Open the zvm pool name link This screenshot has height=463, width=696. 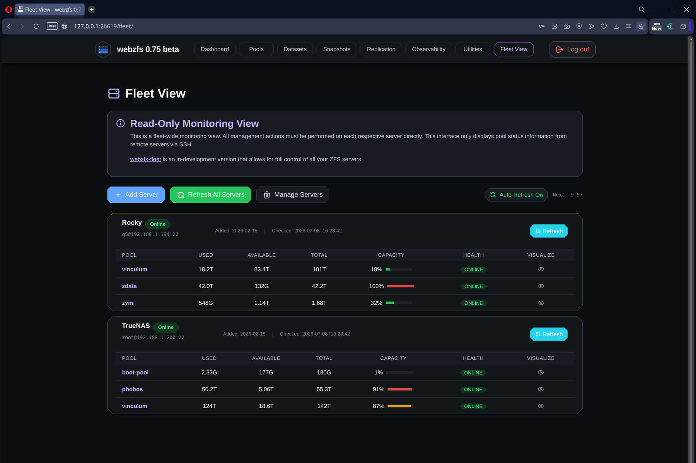point(128,303)
